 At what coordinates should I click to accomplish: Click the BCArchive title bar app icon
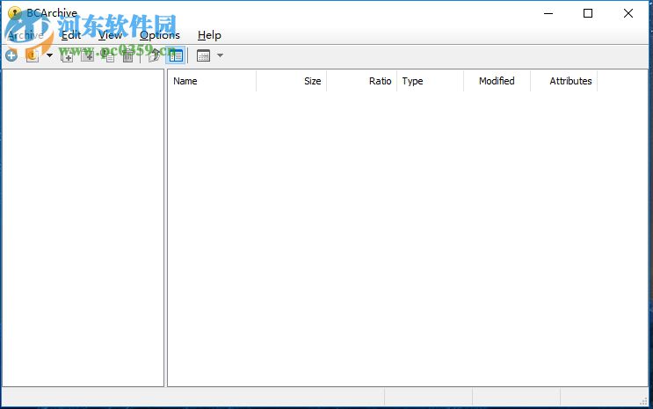(x=15, y=13)
